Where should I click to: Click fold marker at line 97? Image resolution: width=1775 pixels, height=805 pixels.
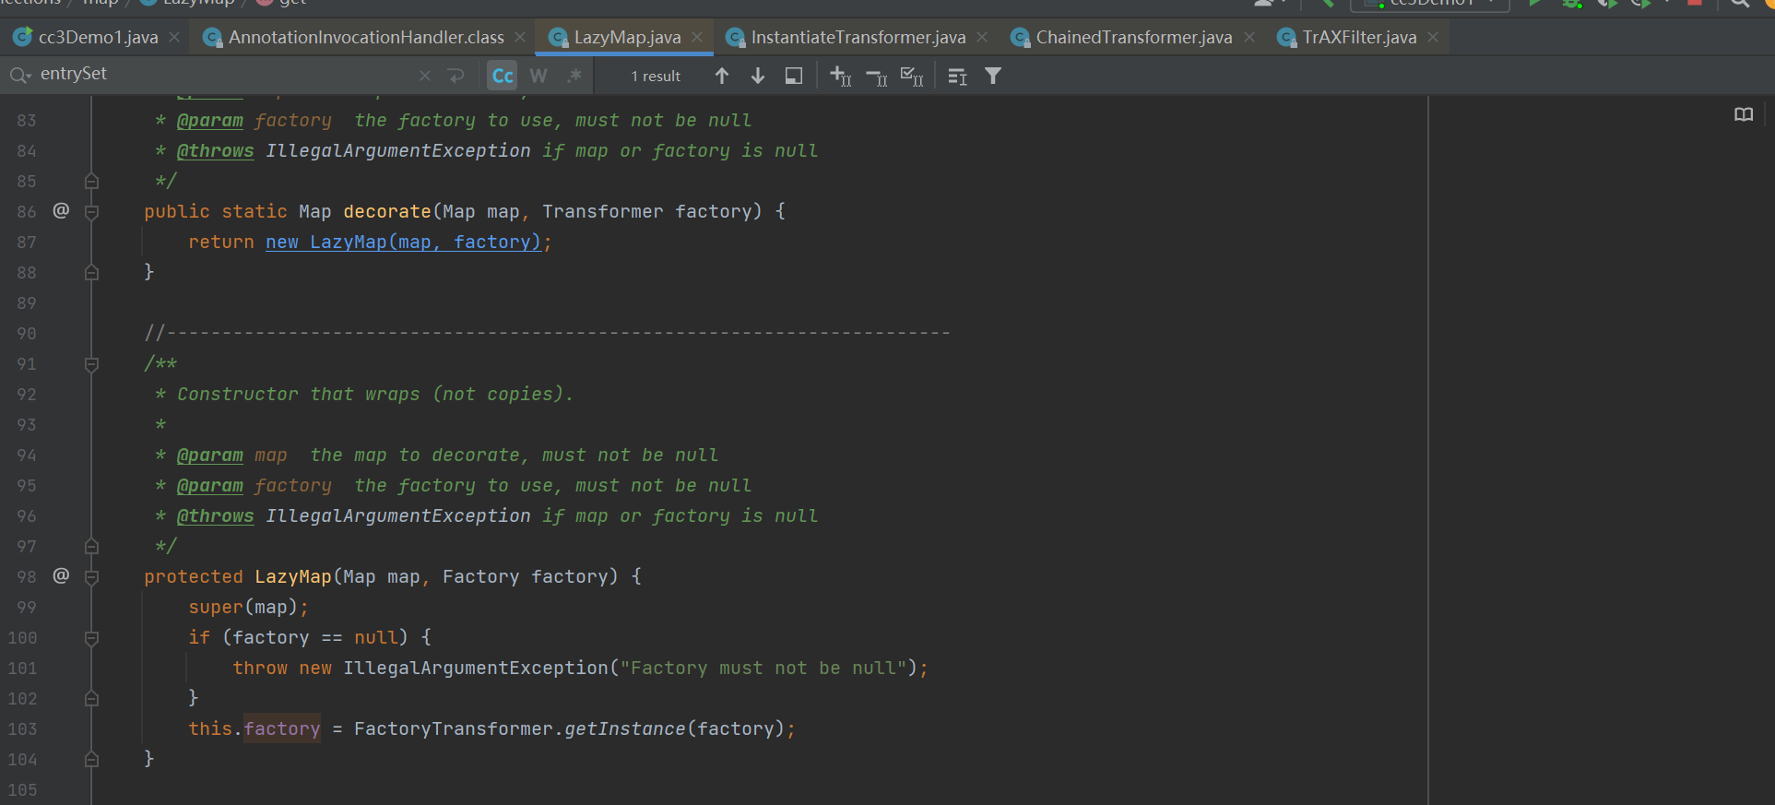(91, 546)
